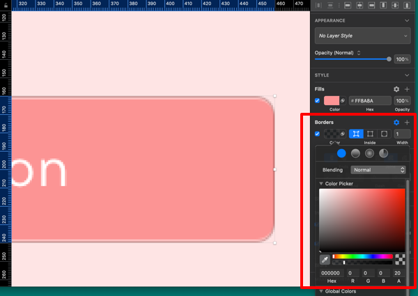Open the No Layer Style dropdown
This screenshot has height=296, width=418.
tap(362, 36)
